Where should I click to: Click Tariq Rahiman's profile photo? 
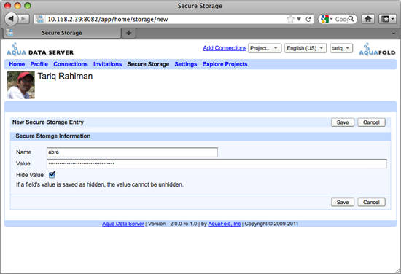pos(21,85)
